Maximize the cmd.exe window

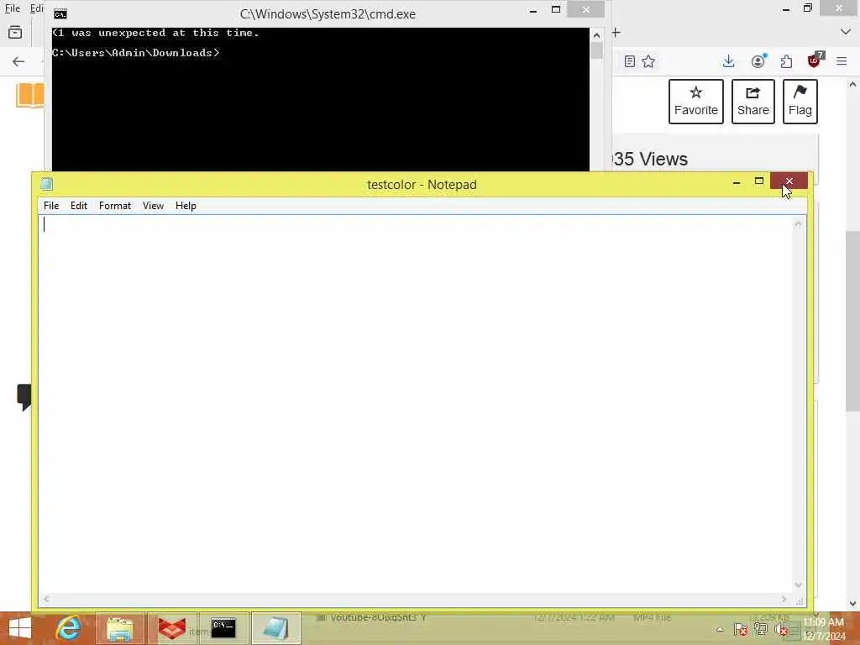point(556,9)
